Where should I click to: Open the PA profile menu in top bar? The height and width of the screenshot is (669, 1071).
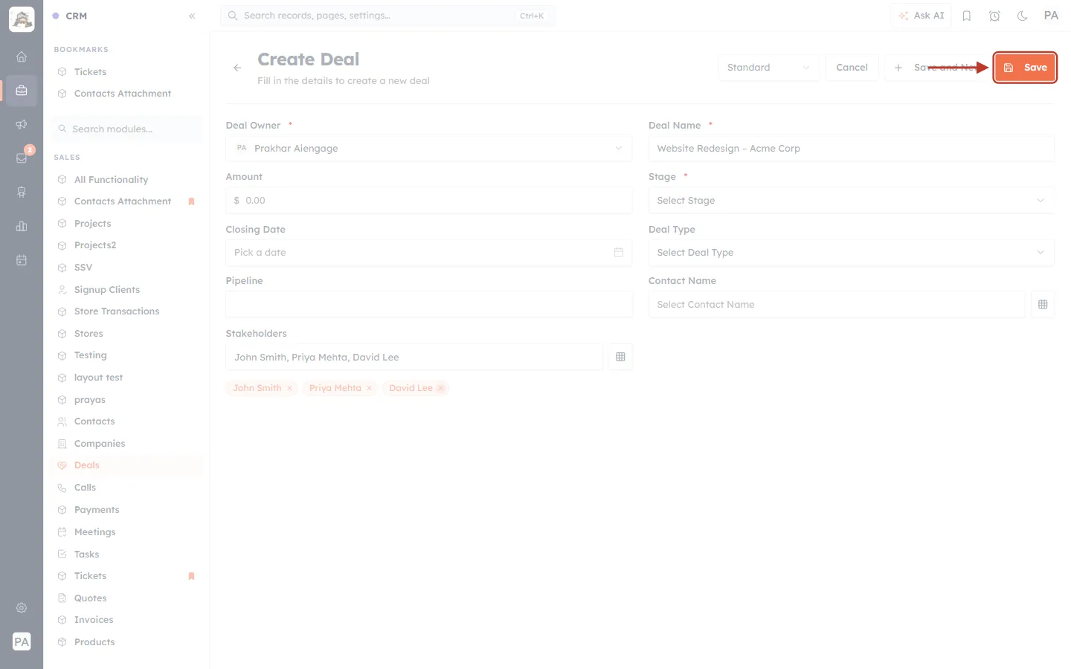pyautogui.click(x=1051, y=16)
